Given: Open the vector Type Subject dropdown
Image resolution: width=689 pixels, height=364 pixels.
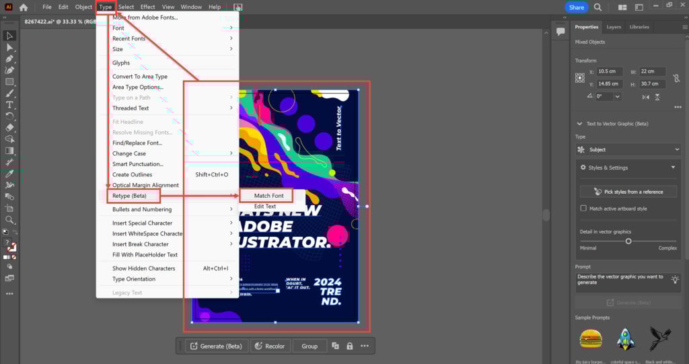Looking at the screenshot, I should coord(628,149).
